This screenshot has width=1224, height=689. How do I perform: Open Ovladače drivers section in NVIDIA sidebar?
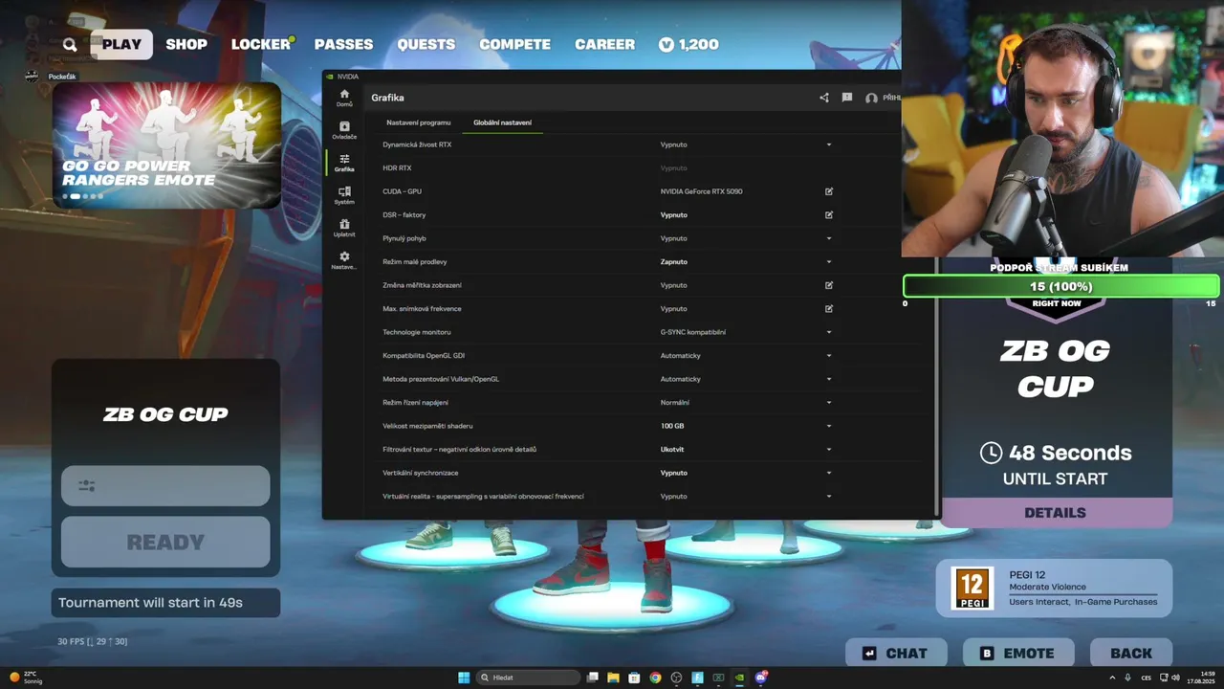(x=344, y=130)
